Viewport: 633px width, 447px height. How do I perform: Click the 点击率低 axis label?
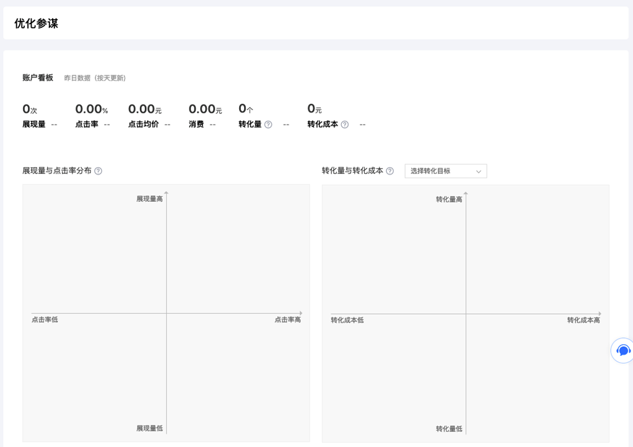[45, 319]
